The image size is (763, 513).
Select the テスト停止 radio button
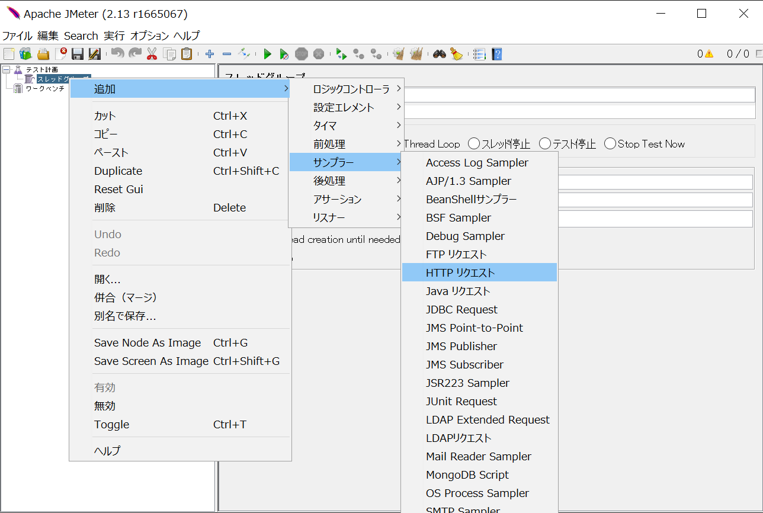point(544,144)
